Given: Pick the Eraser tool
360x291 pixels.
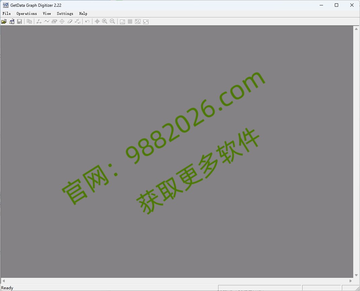Looking at the screenshot, I should coord(70,22).
